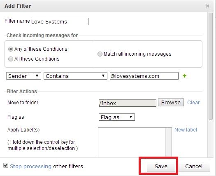Click the /Inbox folder path field
The width and height of the screenshot is (216, 176).
pyautogui.click(x=128, y=103)
